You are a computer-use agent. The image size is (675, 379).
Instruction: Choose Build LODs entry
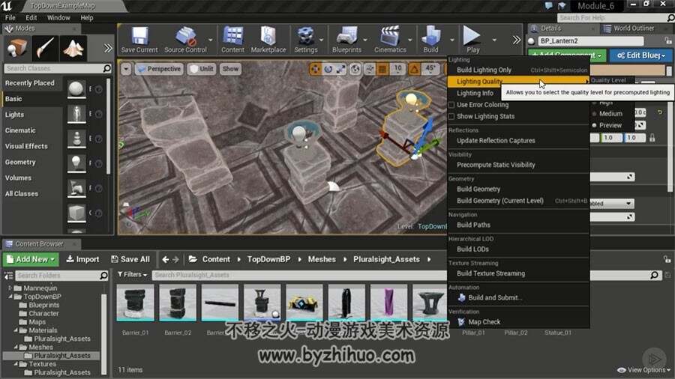[x=518, y=249]
